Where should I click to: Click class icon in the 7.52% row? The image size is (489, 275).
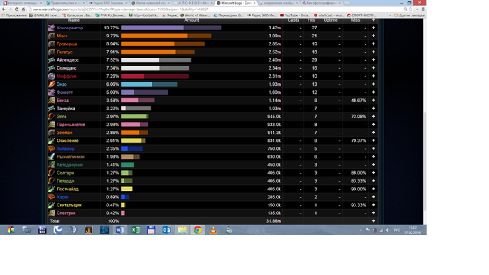pyautogui.click(x=51, y=60)
